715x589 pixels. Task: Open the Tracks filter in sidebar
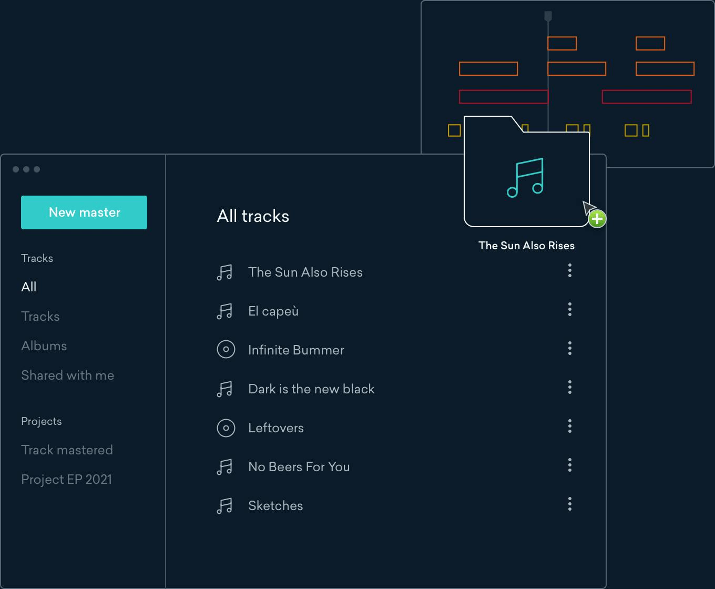pos(40,316)
